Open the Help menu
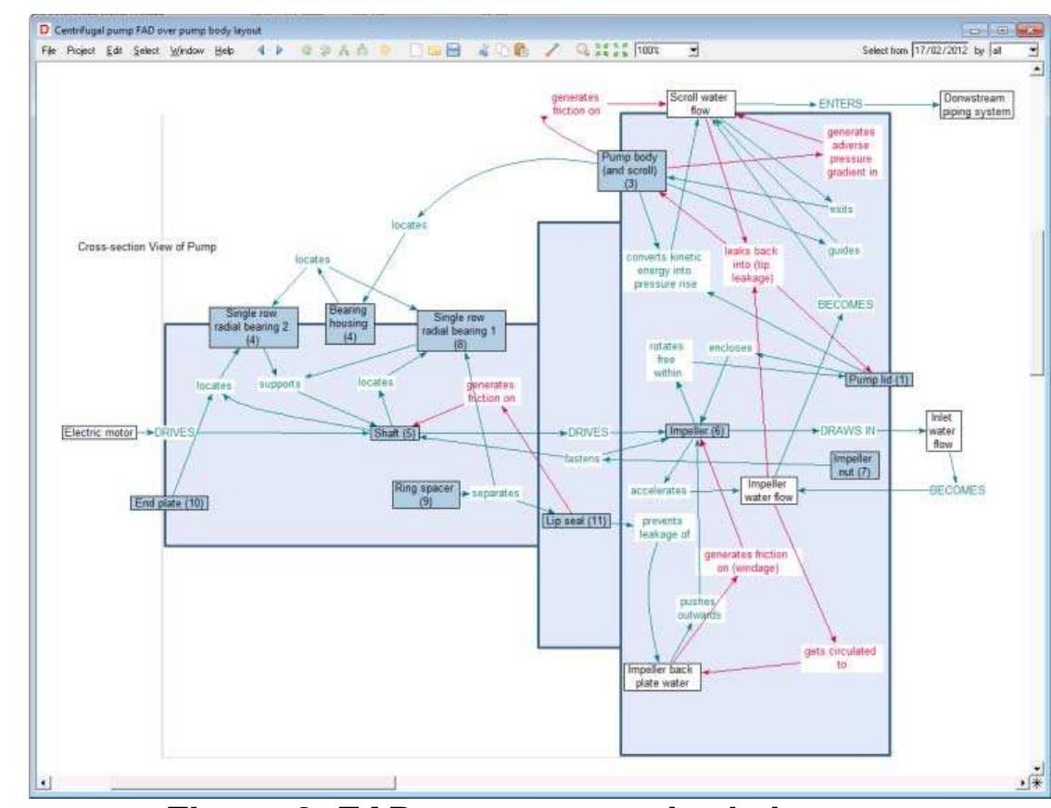 224,50
